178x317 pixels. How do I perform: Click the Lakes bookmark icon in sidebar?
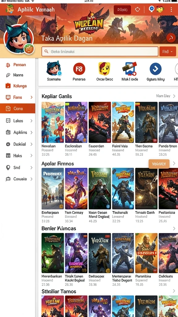point(8,121)
